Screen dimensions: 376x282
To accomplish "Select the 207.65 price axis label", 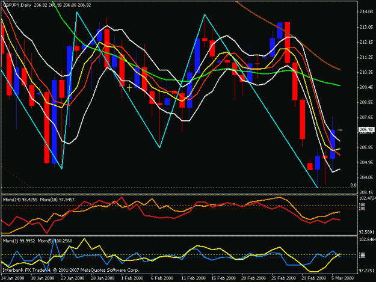I will tap(366, 117).
